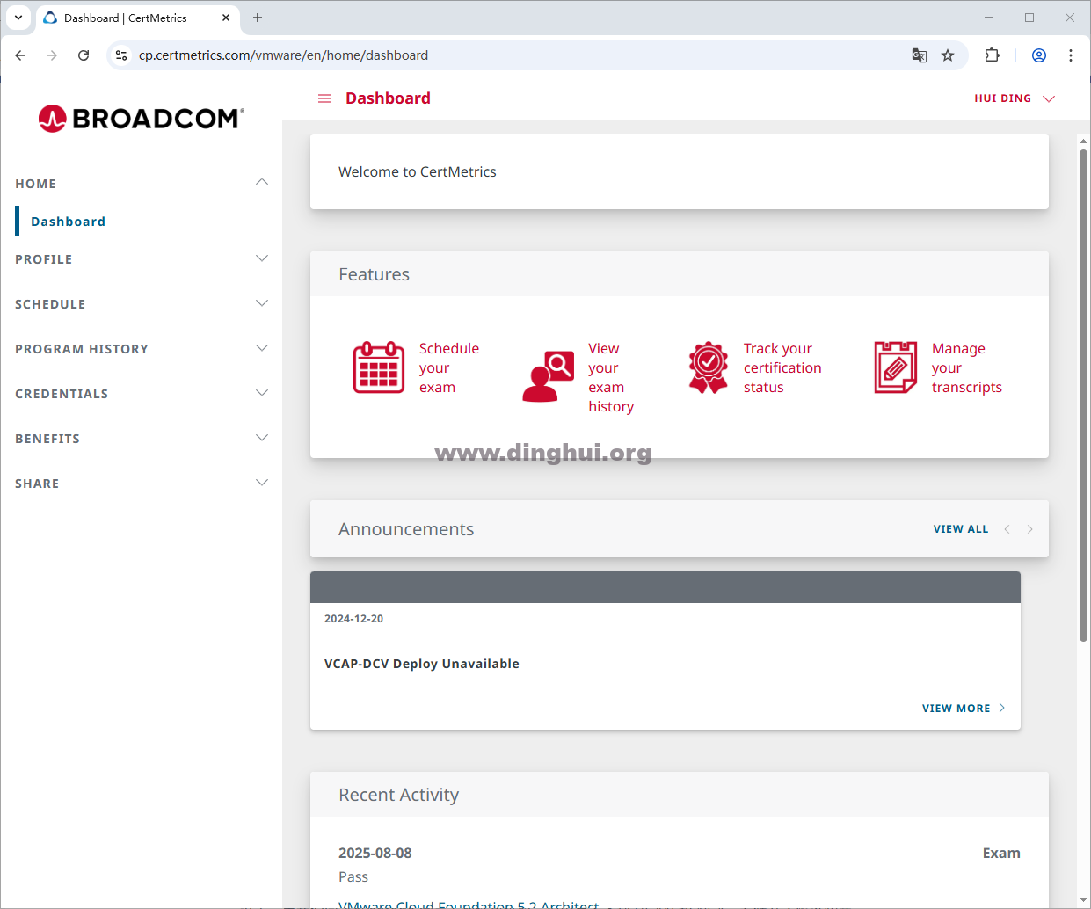1091x909 pixels.
Task: Click the Welcome to CertMetrics text
Action: click(x=418, y=171)
